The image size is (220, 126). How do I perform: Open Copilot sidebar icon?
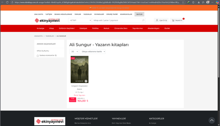coord(217,2)
